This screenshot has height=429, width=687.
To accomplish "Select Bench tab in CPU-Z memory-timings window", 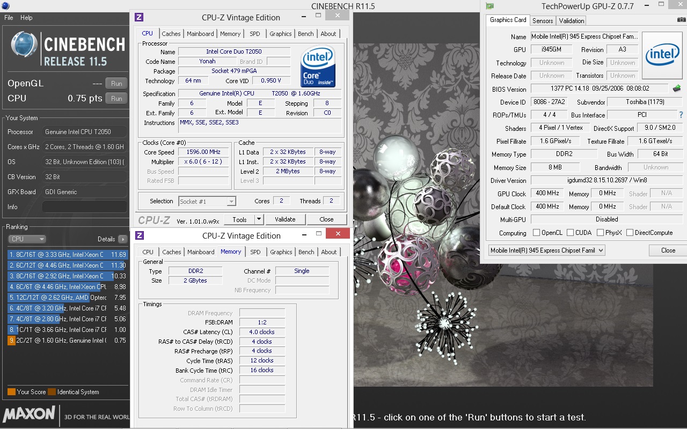I will [x=306, y=252].
